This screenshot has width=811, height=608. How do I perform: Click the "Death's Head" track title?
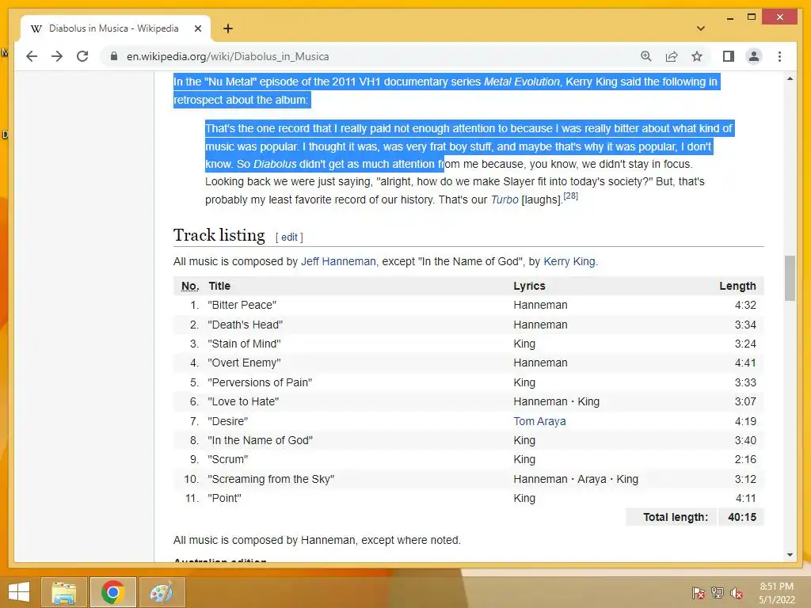point(246,325)
